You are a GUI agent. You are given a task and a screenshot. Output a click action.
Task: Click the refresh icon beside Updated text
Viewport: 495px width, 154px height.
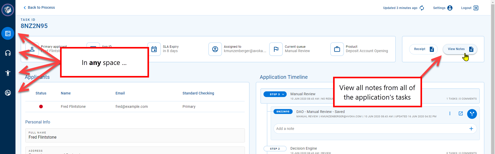(422, 8)
